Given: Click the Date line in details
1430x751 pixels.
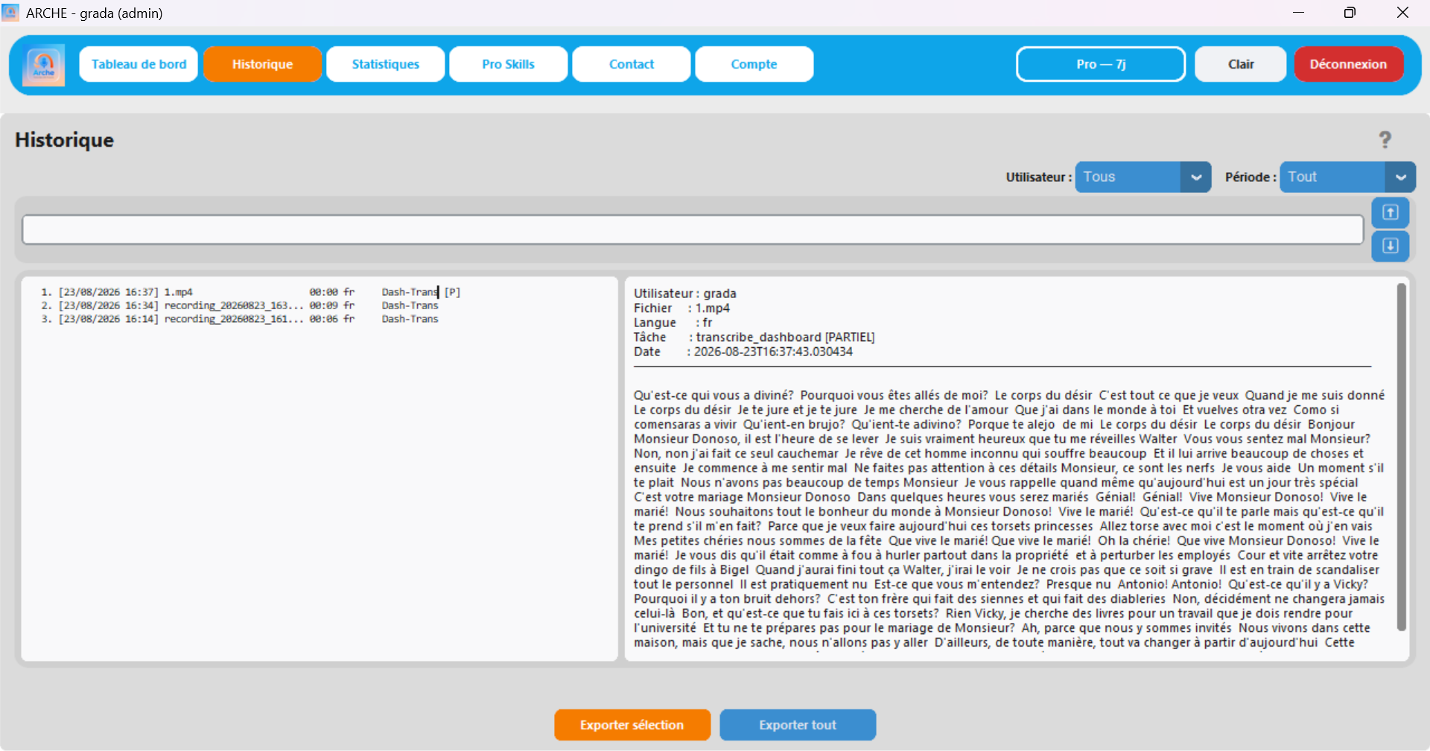Looking at the screenshot, I should tap(743, 352).
